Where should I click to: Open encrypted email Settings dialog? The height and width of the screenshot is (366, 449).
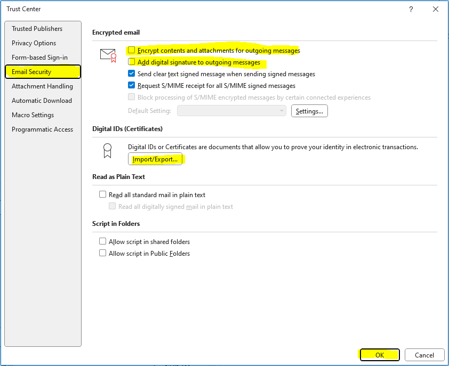(x=309, y=111)
